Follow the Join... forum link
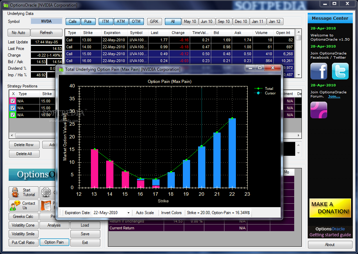Screen dimensions: 358x254 pyautogui.click(x=334, y=96)
